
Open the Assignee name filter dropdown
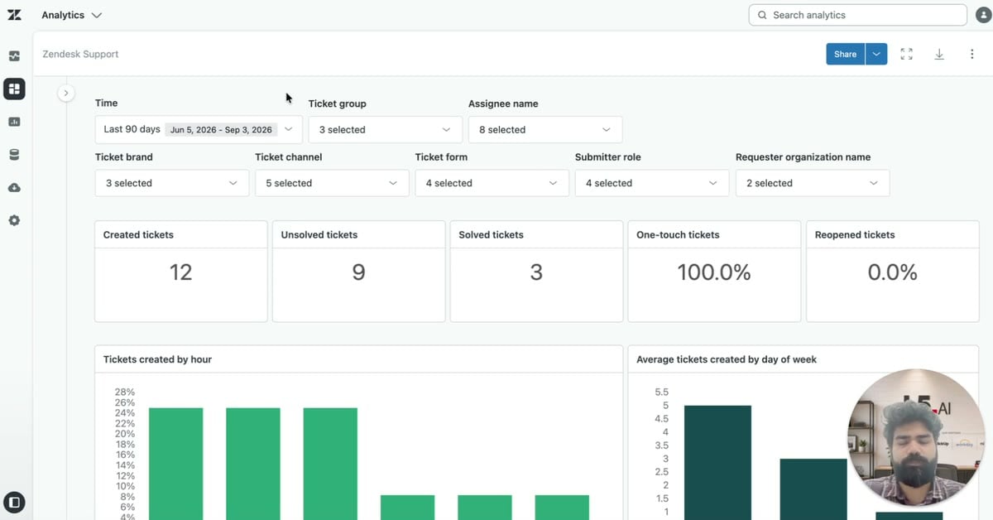[545, 129]
